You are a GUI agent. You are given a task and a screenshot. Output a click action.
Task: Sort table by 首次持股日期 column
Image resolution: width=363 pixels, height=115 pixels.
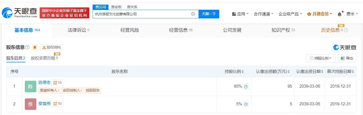(341, 72)
